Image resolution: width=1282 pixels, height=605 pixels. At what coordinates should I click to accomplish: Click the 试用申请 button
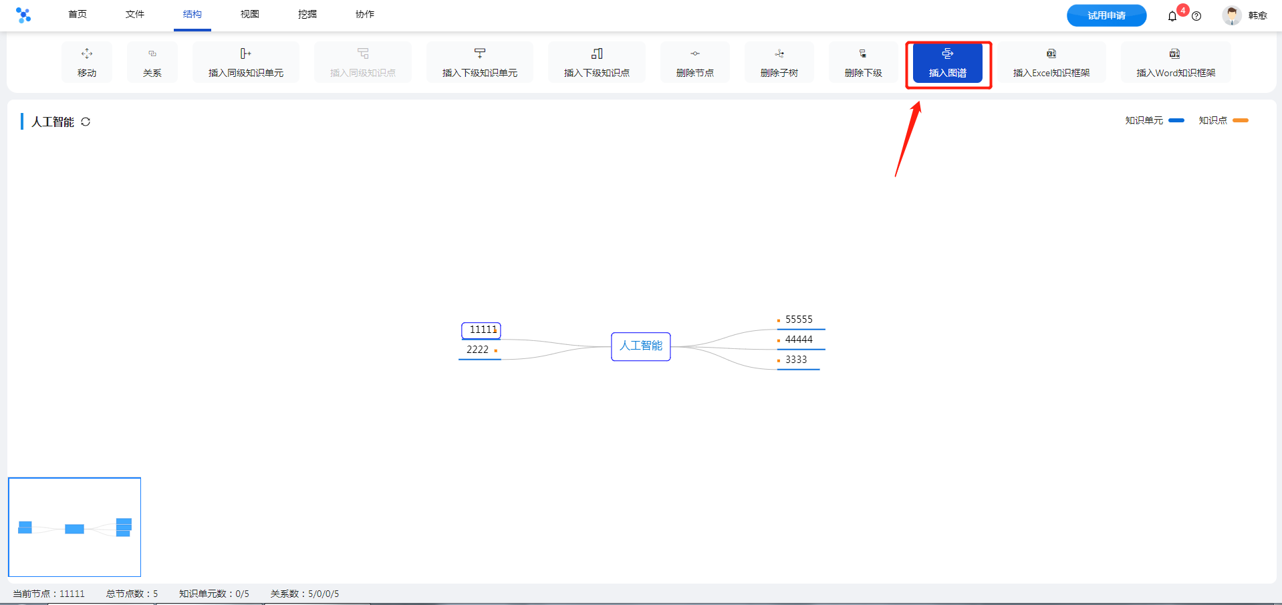1106,15
